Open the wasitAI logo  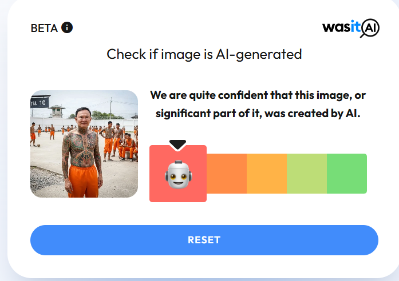351,28
